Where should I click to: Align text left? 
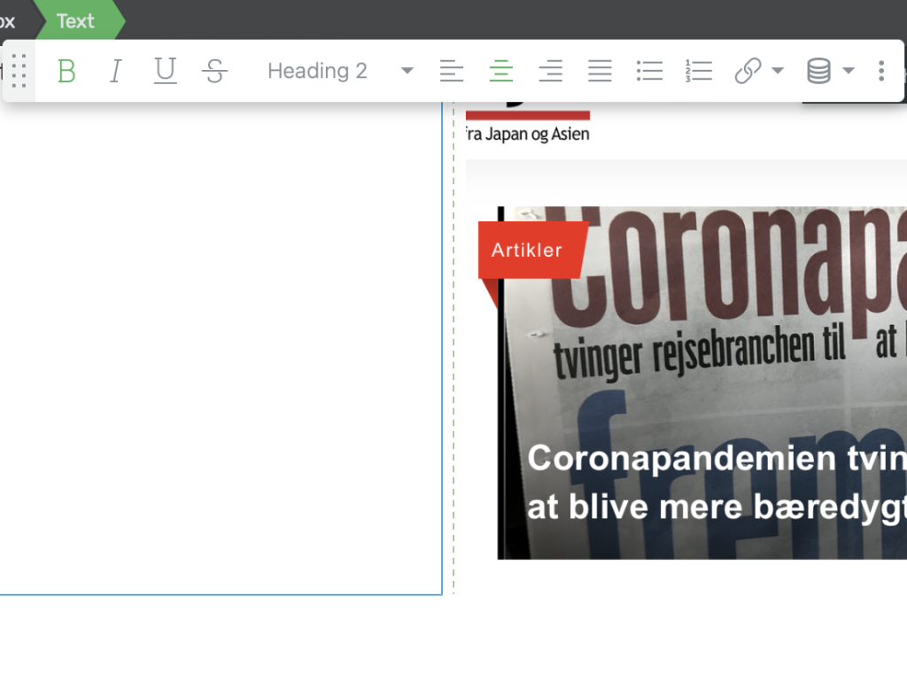point(451,71)
